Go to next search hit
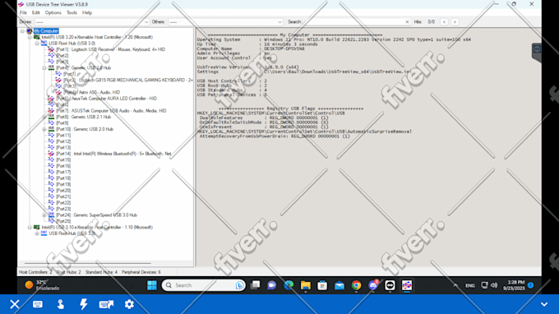 (x=455, y=21)
